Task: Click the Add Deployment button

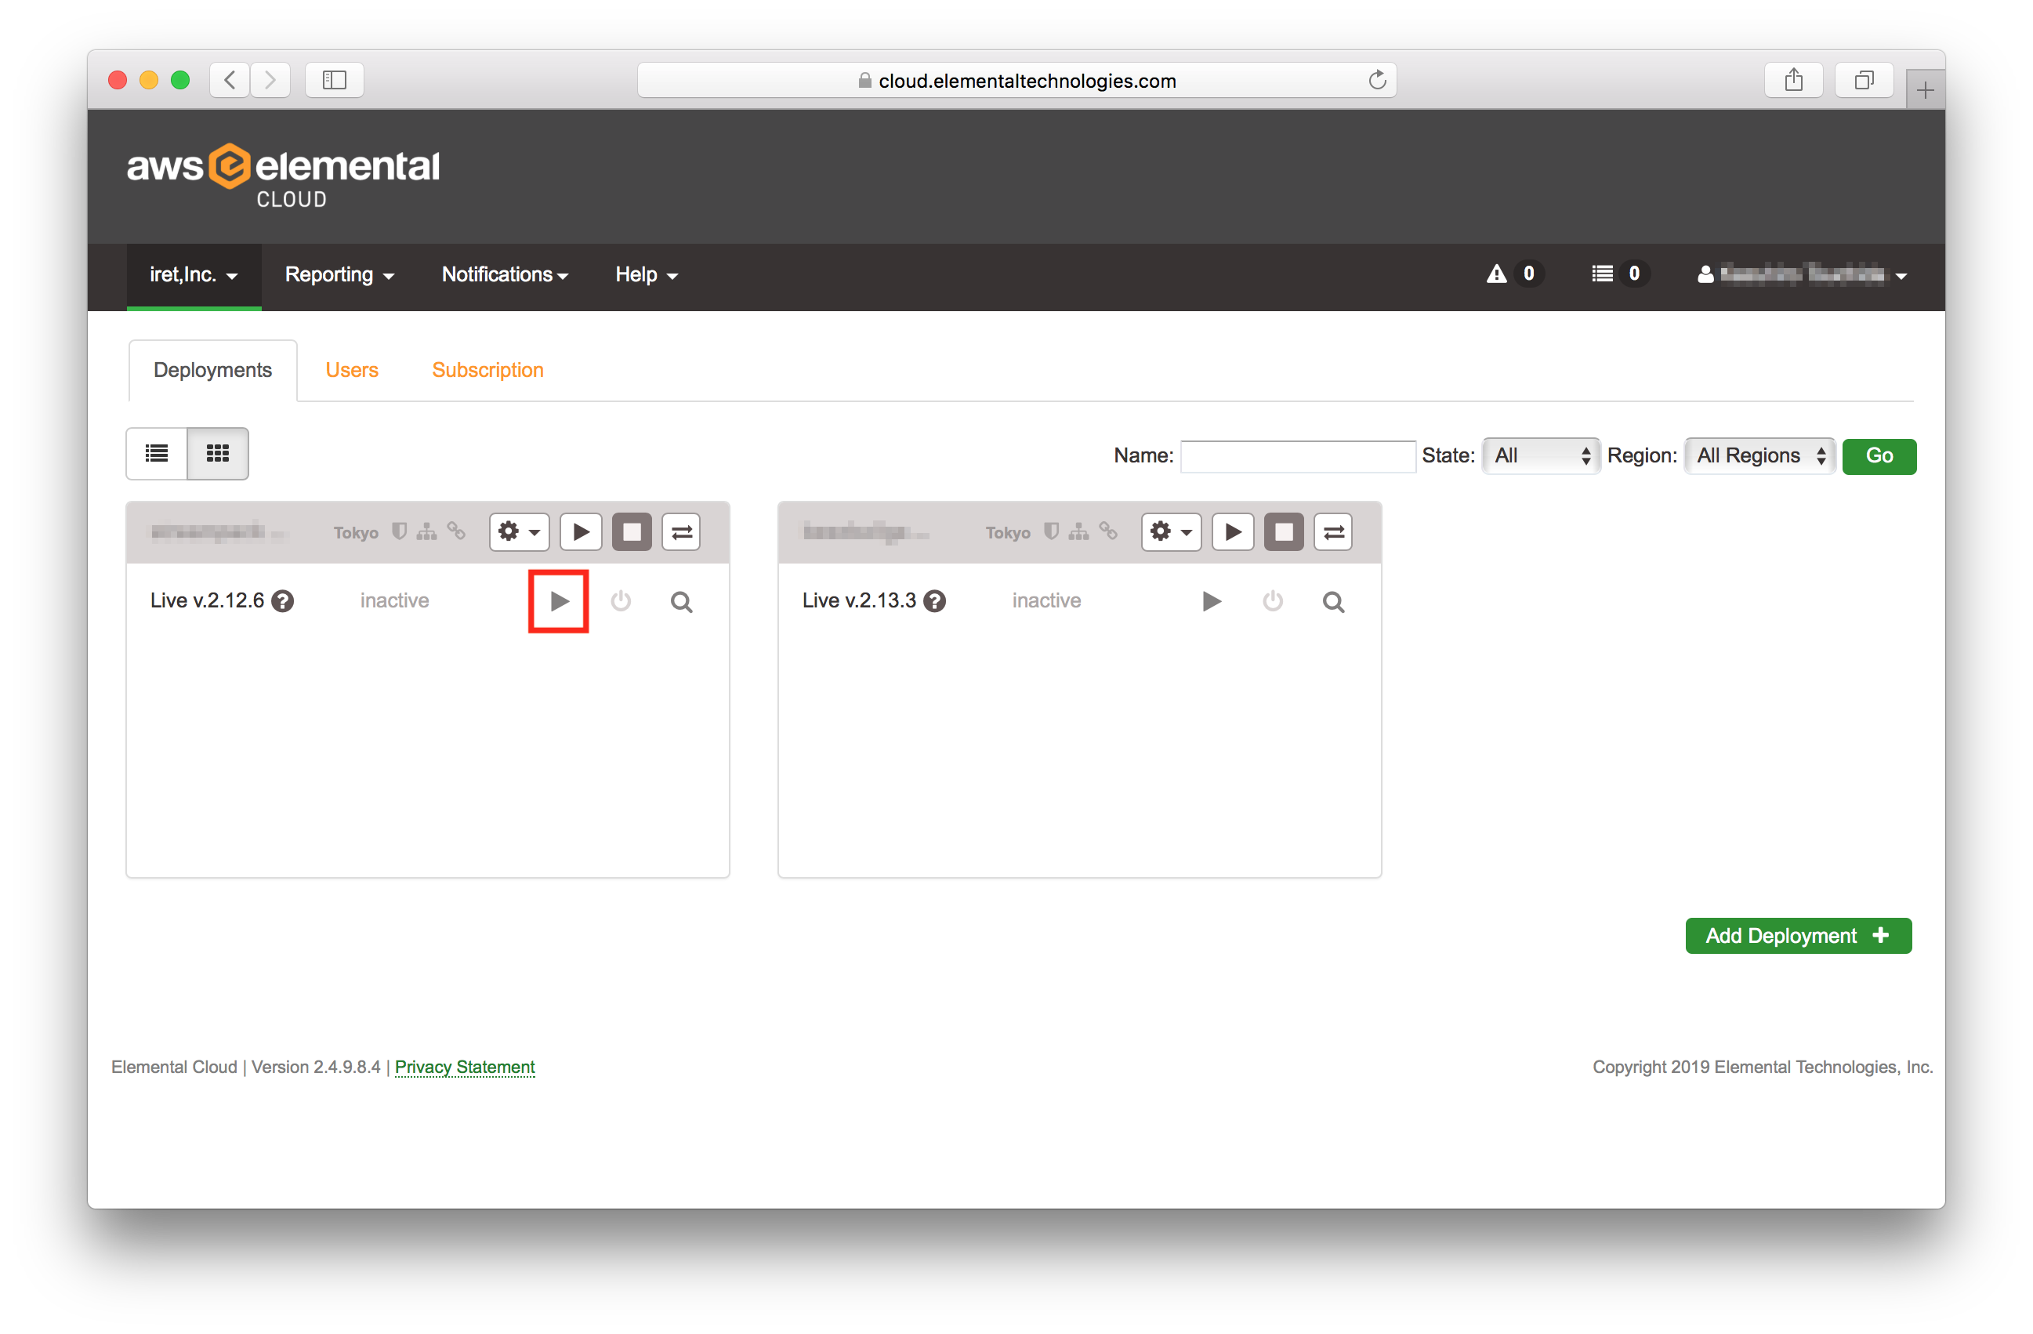Action: point(1797,935)
